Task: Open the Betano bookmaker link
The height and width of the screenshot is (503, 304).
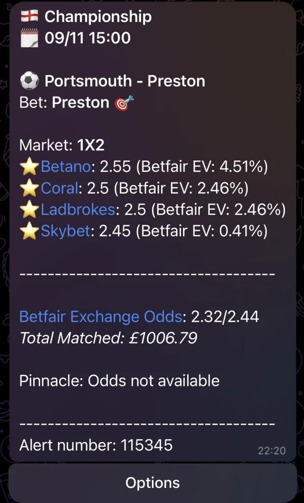Action: (x=66, y=166)
